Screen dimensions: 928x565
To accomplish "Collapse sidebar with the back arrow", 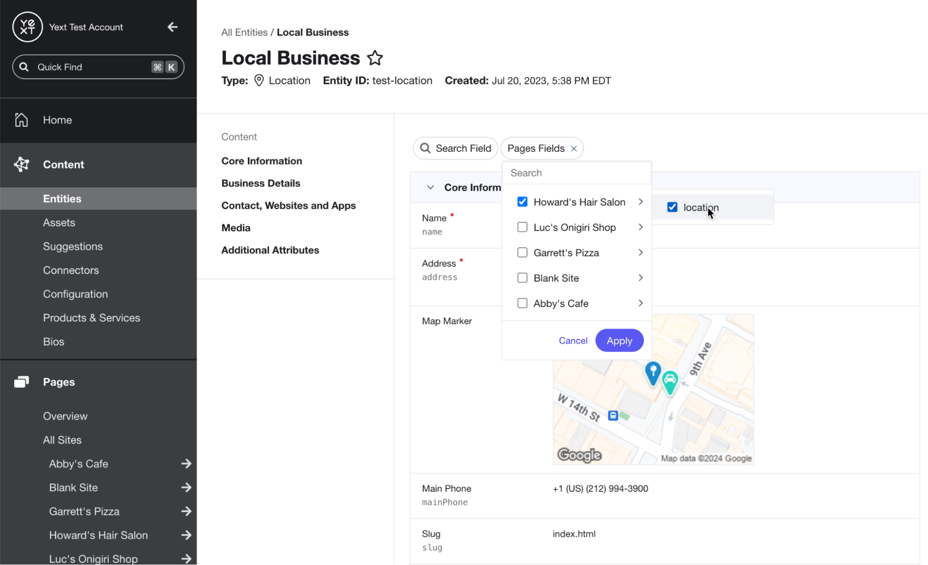I will point(173,27).
